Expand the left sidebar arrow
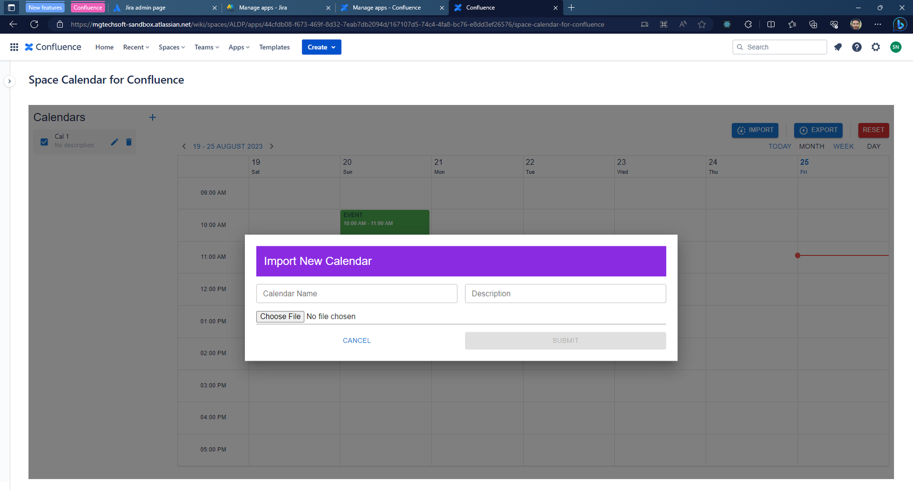 click(9, 81)
